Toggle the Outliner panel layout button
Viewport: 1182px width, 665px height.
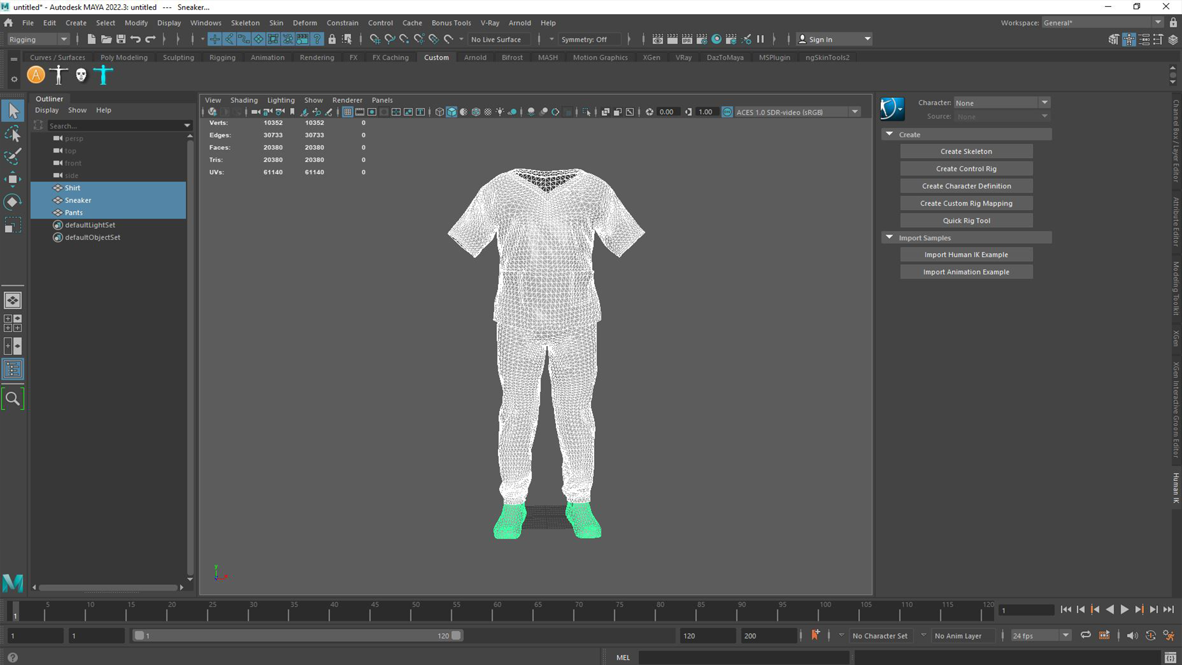pyautogui.click(x=12, y=369)
